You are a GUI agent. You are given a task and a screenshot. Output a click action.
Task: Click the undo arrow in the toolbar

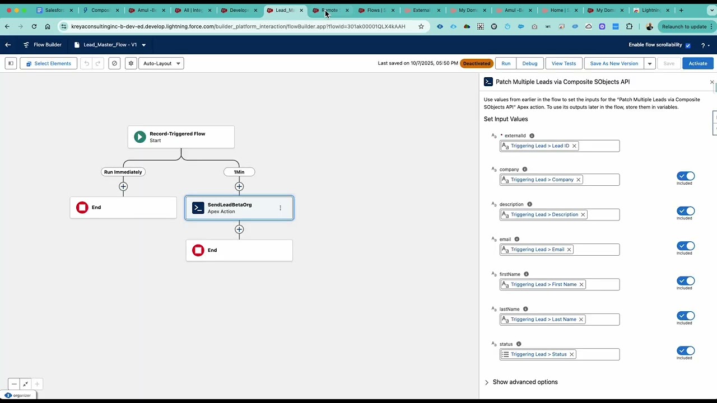pos(86,63)
